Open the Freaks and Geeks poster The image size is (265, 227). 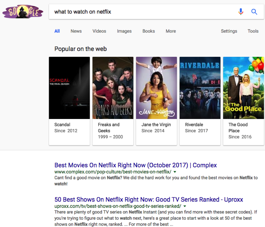(113, 88)
